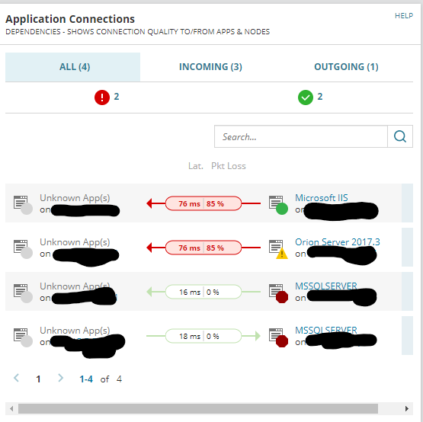Click the 1-4 range indicator
Viewport: 423px width, 422px height.
(x=86, y=379)
